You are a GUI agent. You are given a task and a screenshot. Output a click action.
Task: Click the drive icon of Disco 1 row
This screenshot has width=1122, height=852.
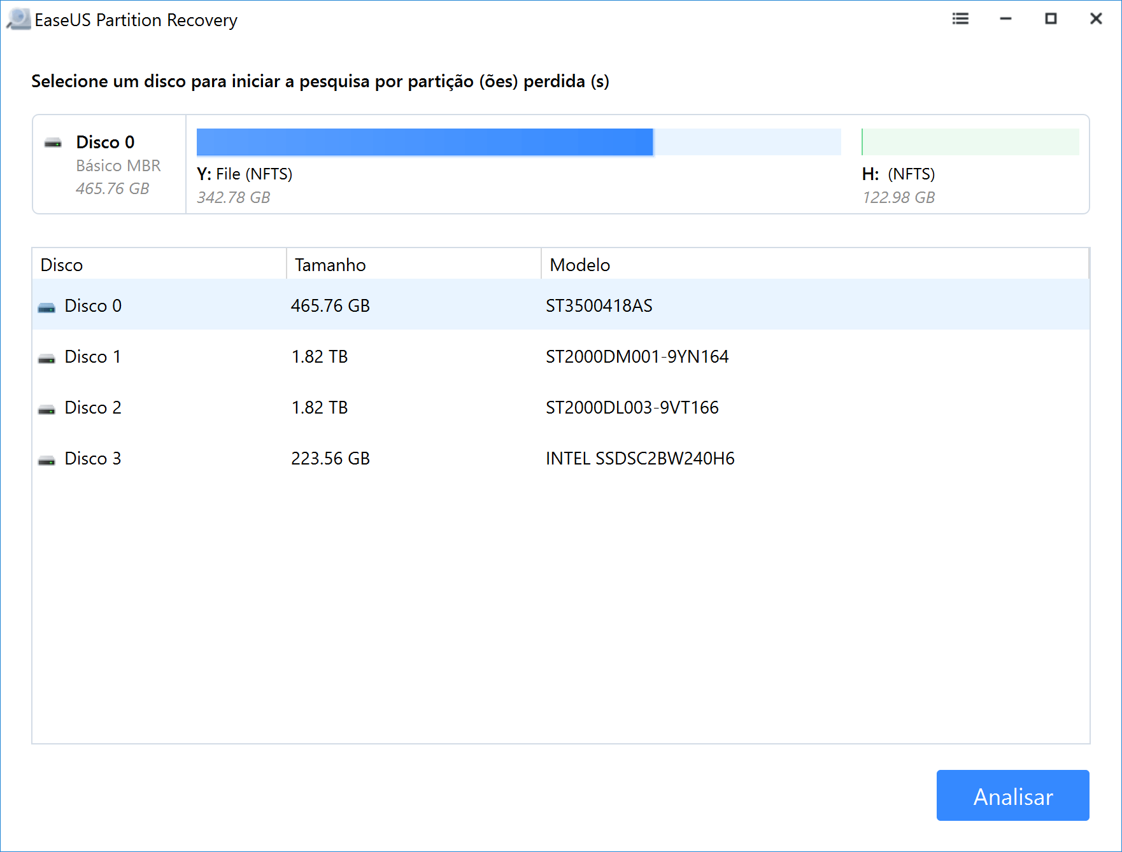(x=46, y=359)
